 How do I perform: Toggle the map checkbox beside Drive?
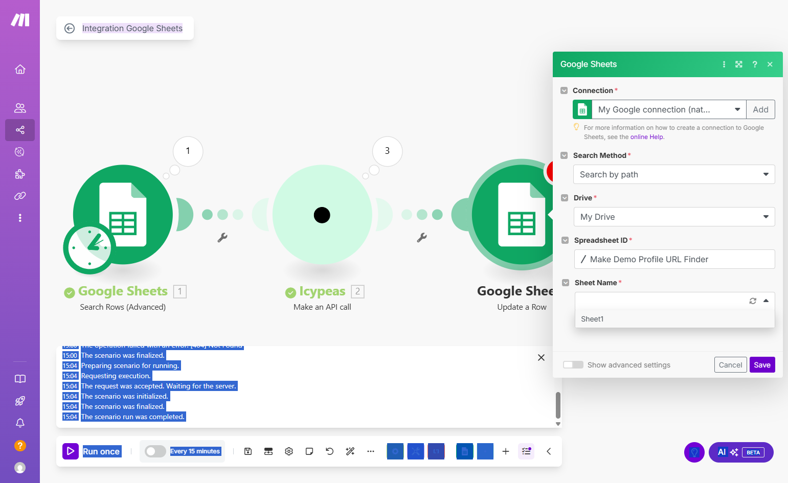pyautogui.click(x=565, y=198)
